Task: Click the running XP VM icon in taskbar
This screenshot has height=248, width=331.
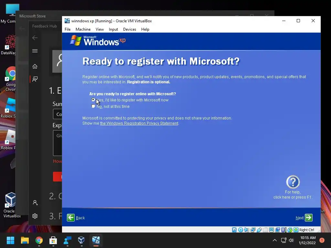Action: click(96, 240)
